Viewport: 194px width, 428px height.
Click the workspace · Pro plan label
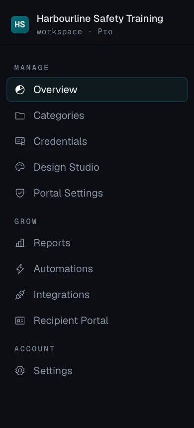click(x=75, y=32)
